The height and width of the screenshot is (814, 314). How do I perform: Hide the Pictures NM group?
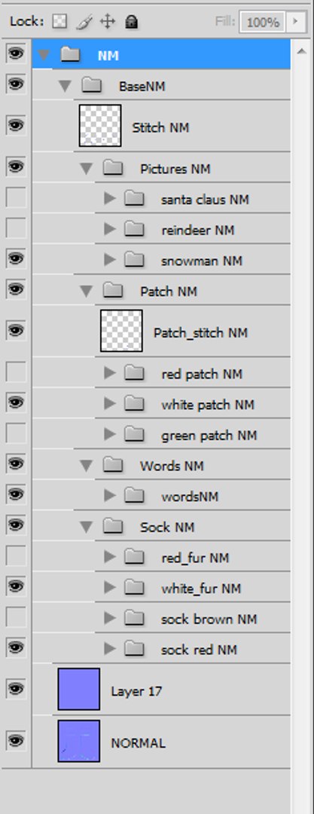click(16, 166)
